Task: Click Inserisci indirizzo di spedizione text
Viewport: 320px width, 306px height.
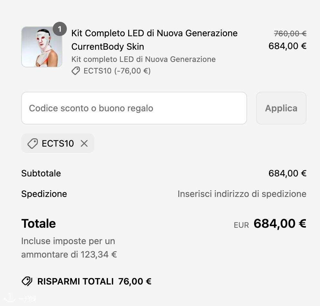Action: click(242, 194)
